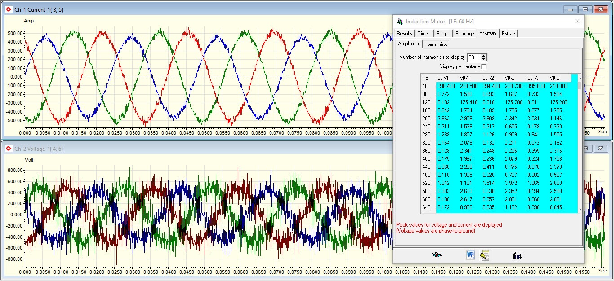Viewport: 614px width, 281px height.
Task: Go to the Extras tab
Action: tap(508, 34)
